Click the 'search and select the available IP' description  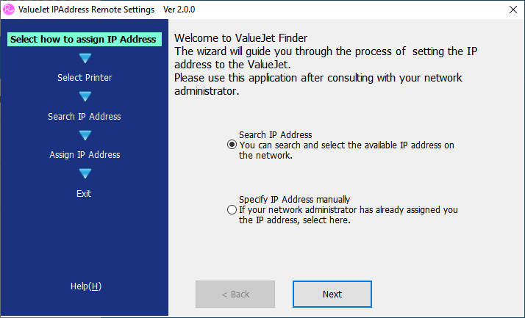point(346,145)
